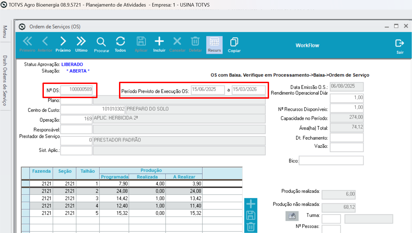
Task: Click the Capacidade no Período value 274,00
Action: pos(347,117)
